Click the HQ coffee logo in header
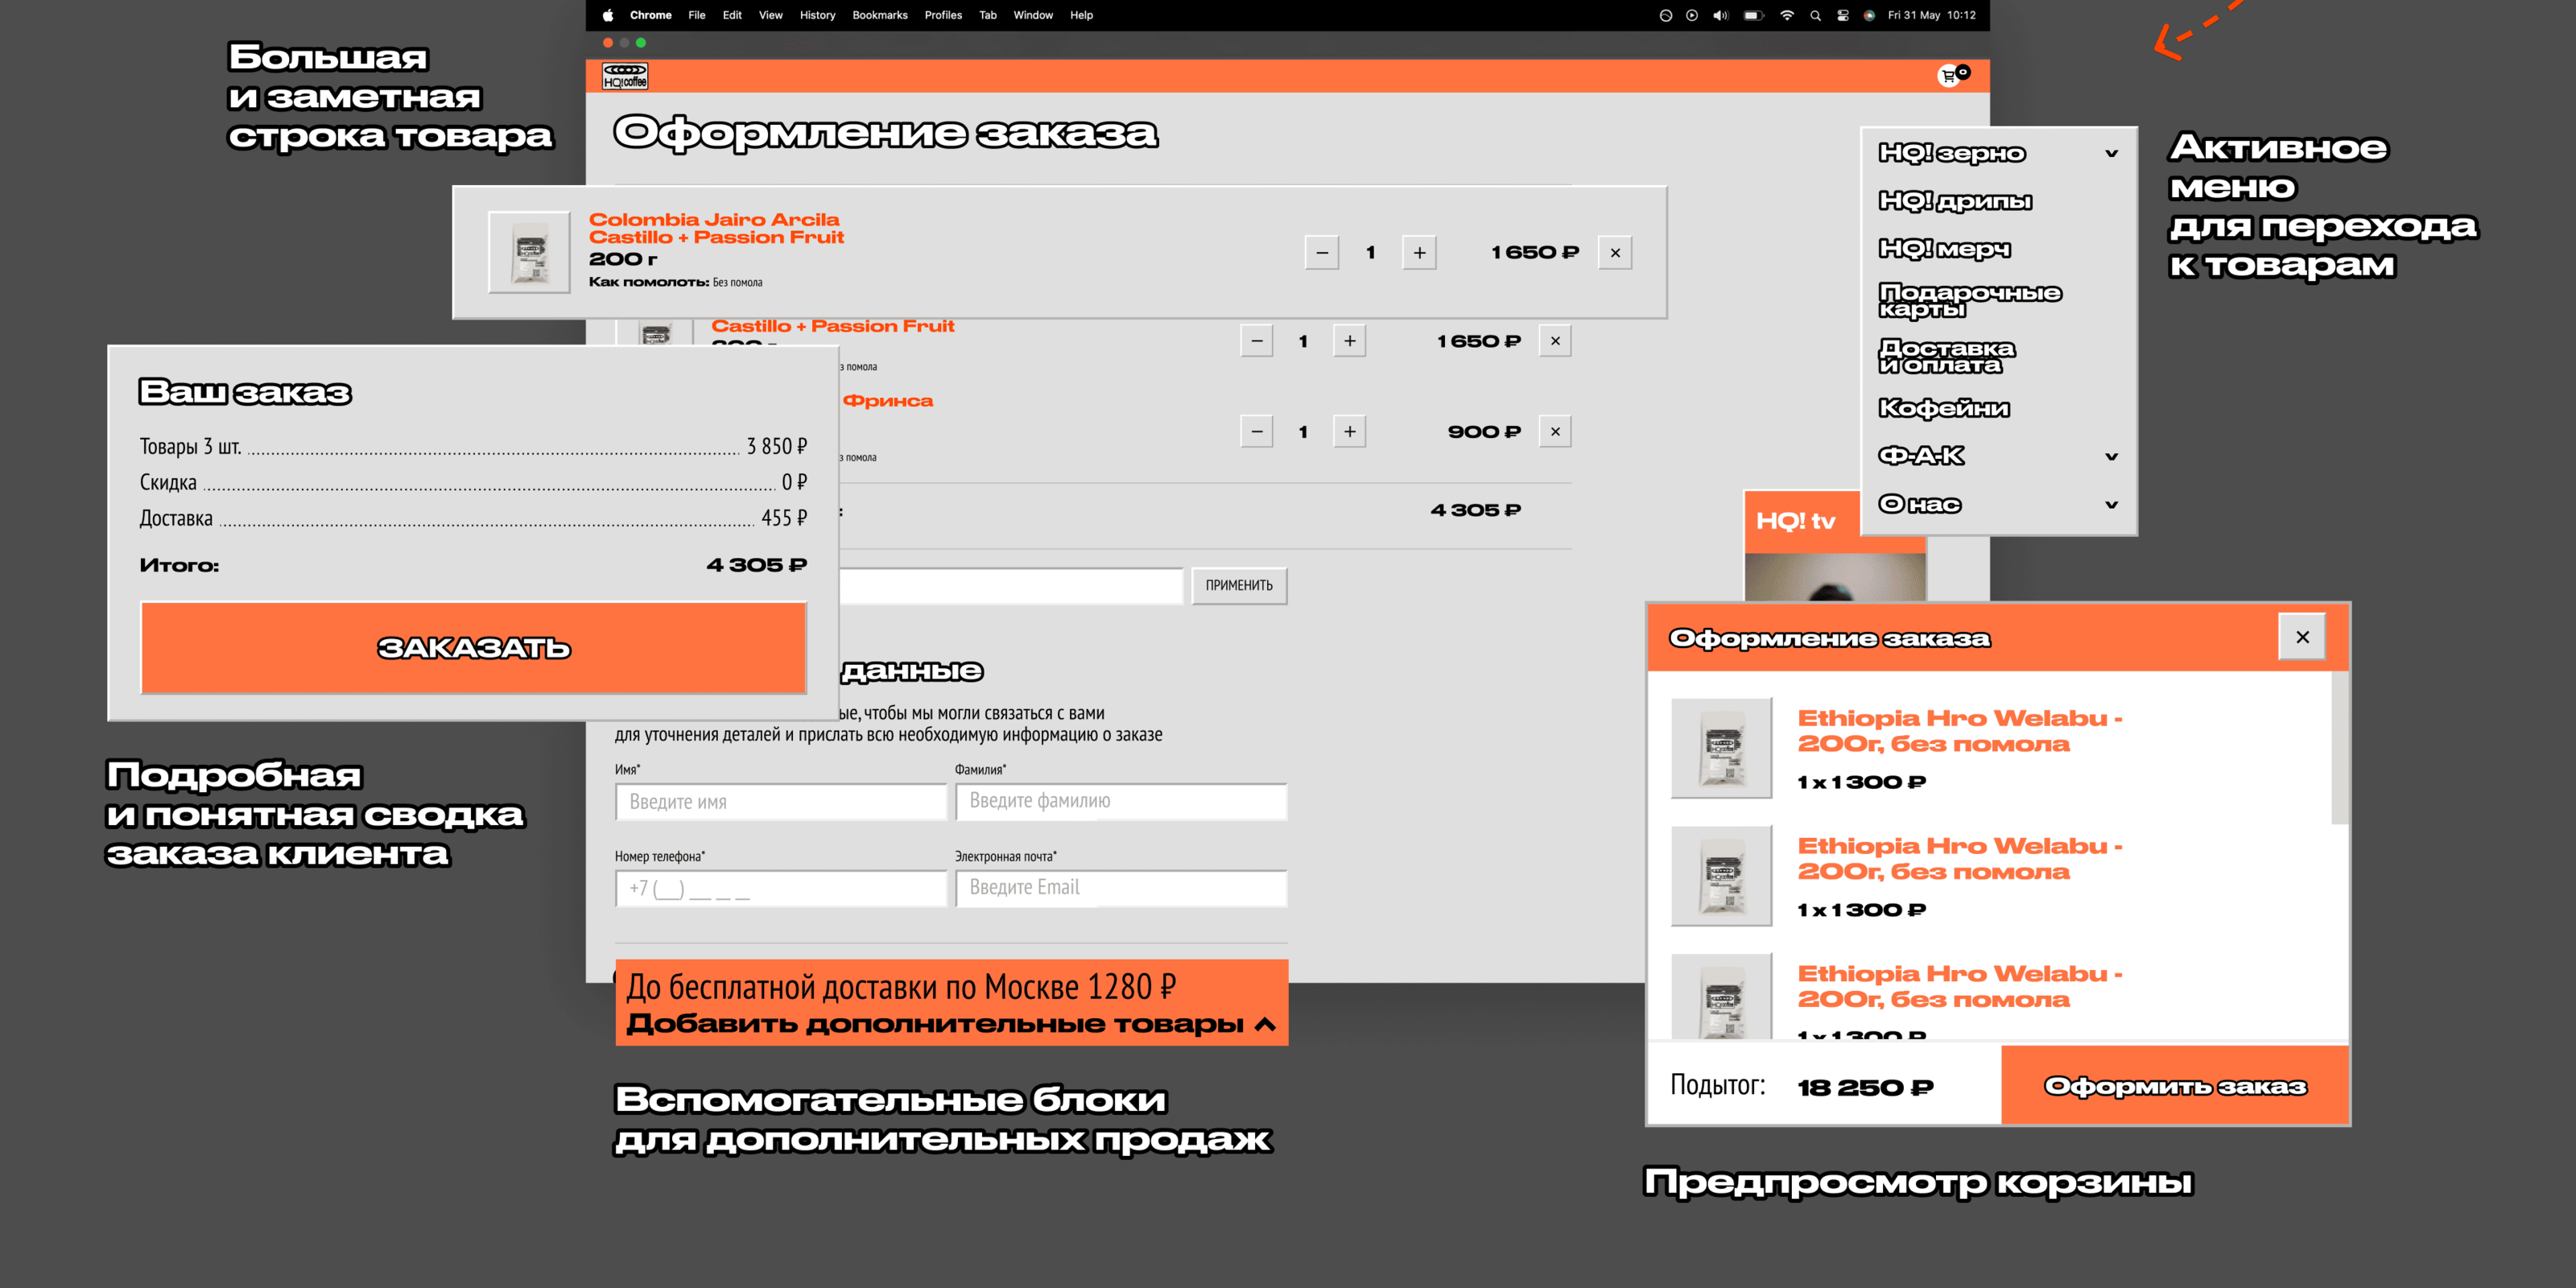The image size is (2576, 1288). (625, 76)
